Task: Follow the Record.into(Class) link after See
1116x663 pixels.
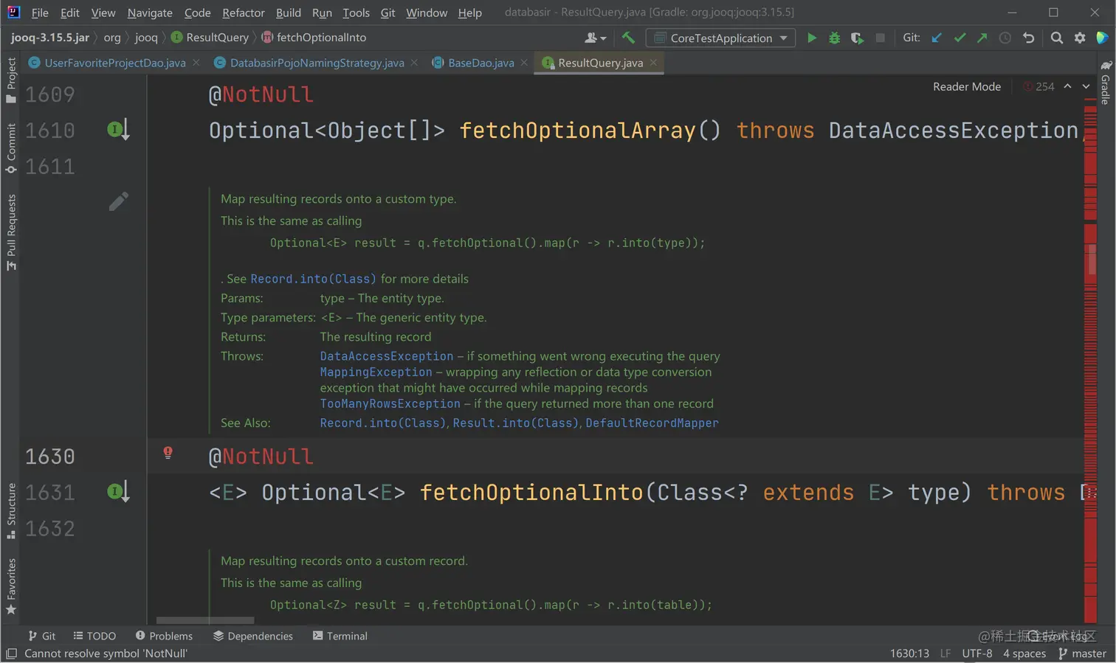Action: tap(313, 279)
